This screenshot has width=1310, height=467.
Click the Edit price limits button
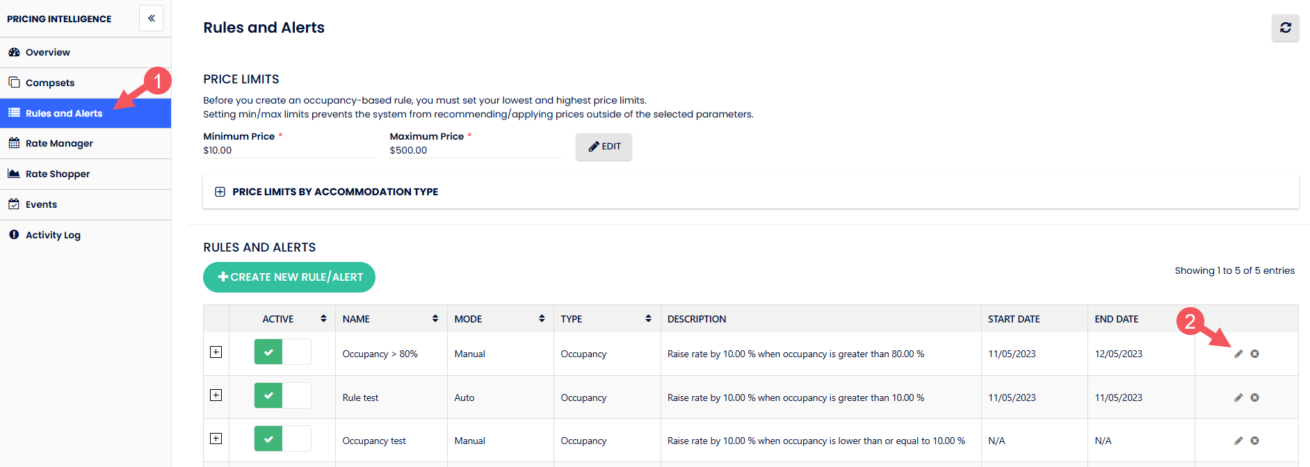pyautogui.click(x=604, y=147)
